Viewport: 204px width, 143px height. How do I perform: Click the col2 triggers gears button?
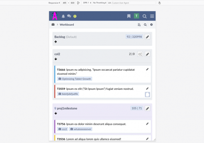(140, 54)
